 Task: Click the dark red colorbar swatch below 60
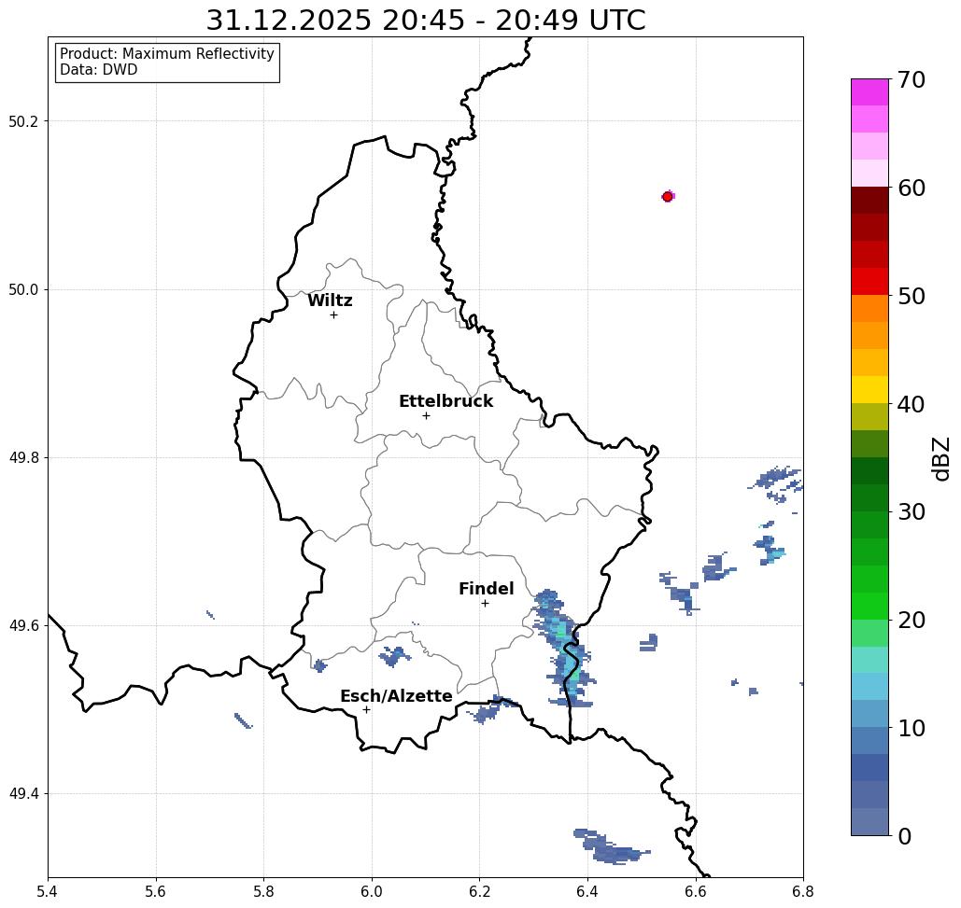(x=869, y=201)
